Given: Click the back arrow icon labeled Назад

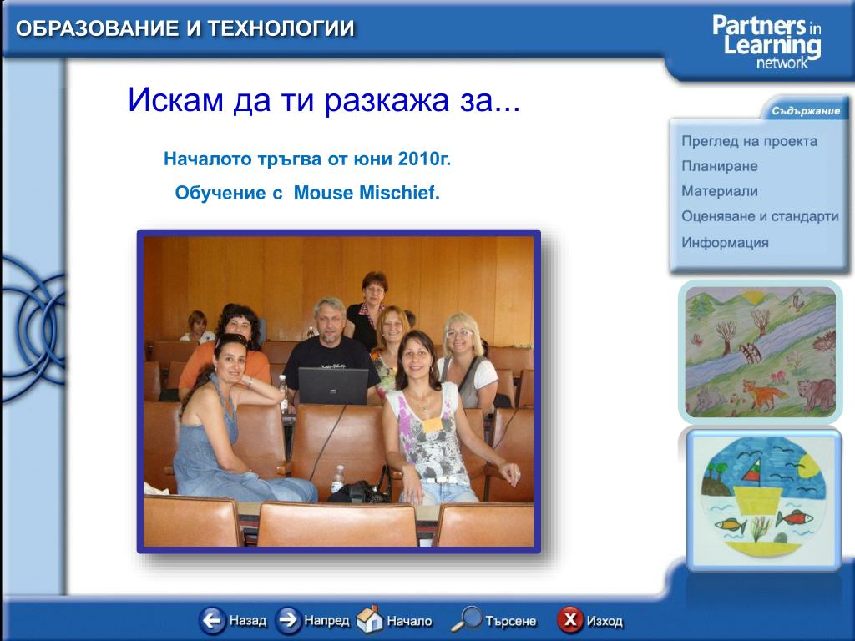Looking at the screenshot, I should click(x=211, y=620).
